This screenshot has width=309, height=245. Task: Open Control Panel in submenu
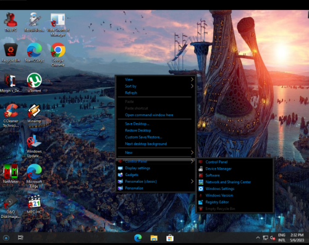pyautogui.click(x=235, y=162)
